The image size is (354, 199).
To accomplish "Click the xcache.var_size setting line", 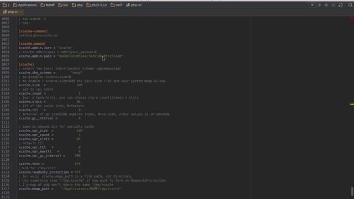I will 50,130.
